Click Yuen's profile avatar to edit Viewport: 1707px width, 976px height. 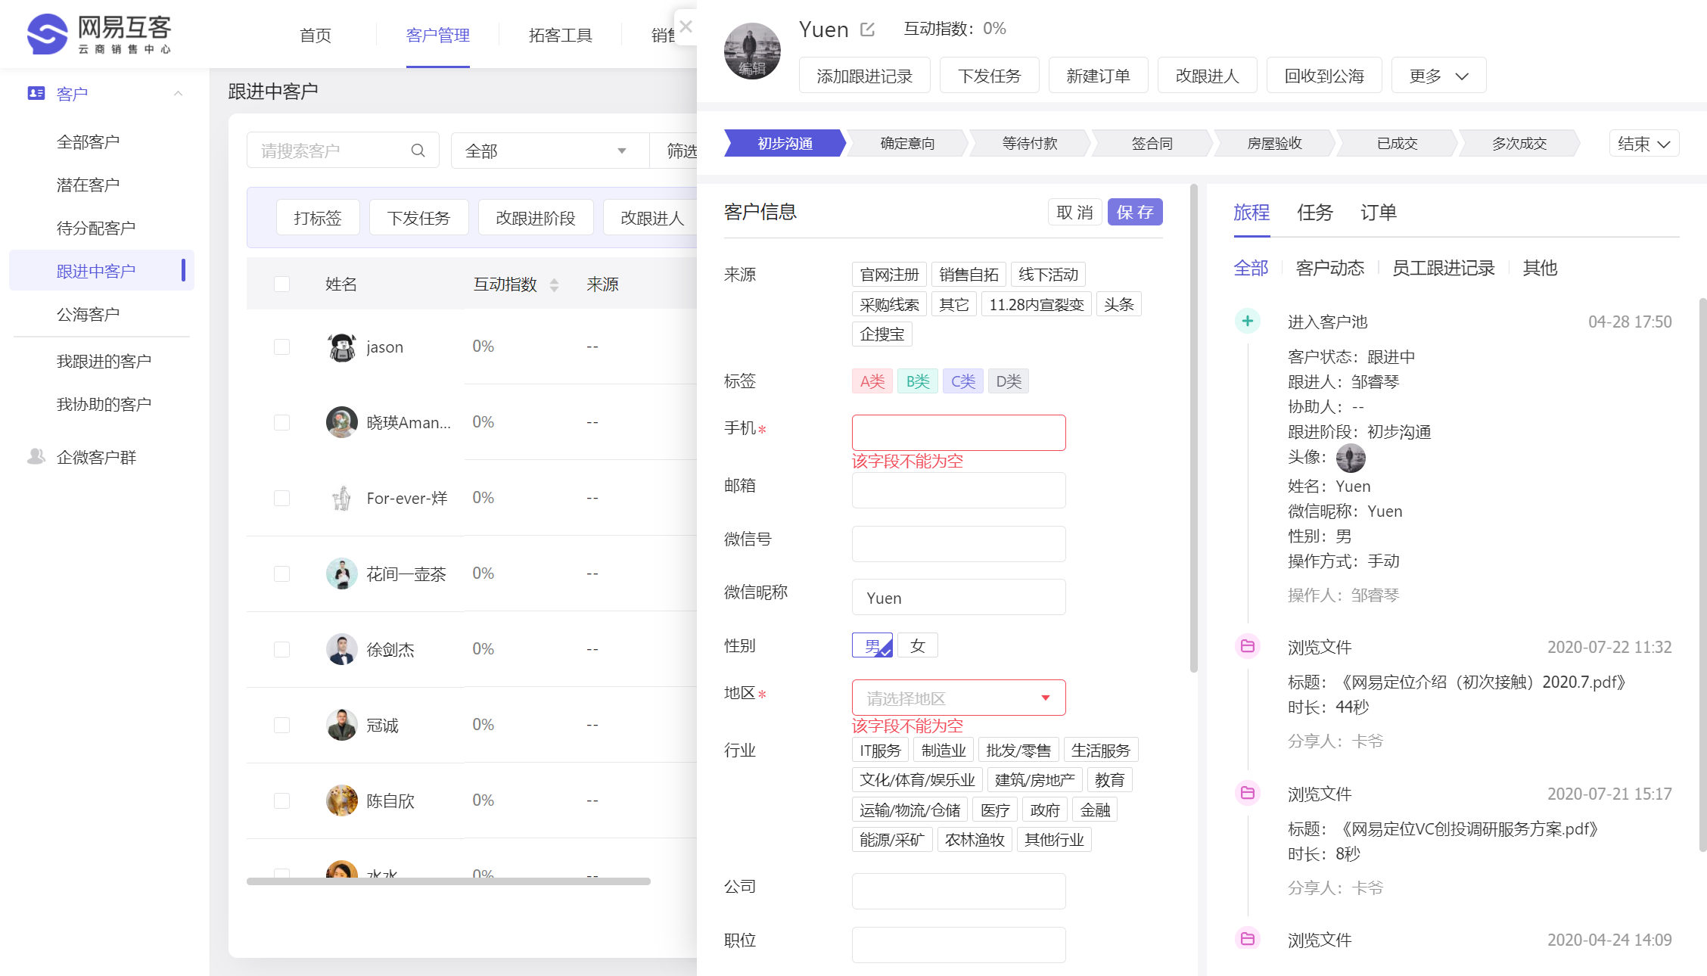(x=752, y=51)
